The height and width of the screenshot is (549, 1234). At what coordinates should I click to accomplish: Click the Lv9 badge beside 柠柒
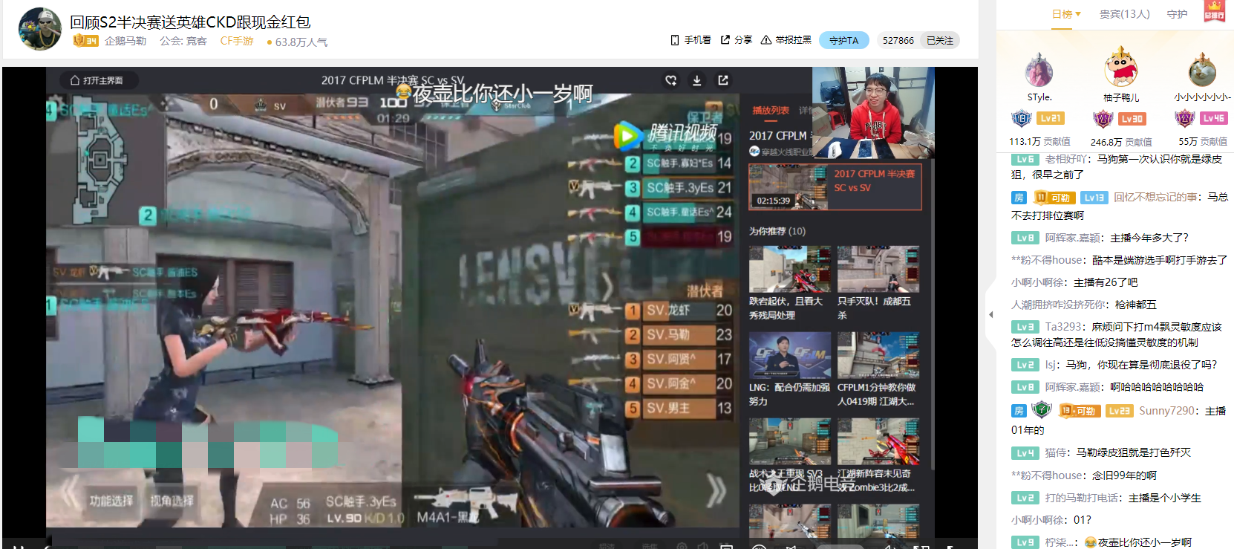(x=1025, y=542)
